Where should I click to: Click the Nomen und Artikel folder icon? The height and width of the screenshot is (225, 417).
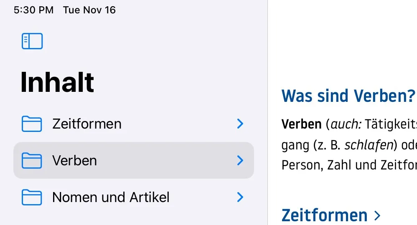(x=32, y=197)
